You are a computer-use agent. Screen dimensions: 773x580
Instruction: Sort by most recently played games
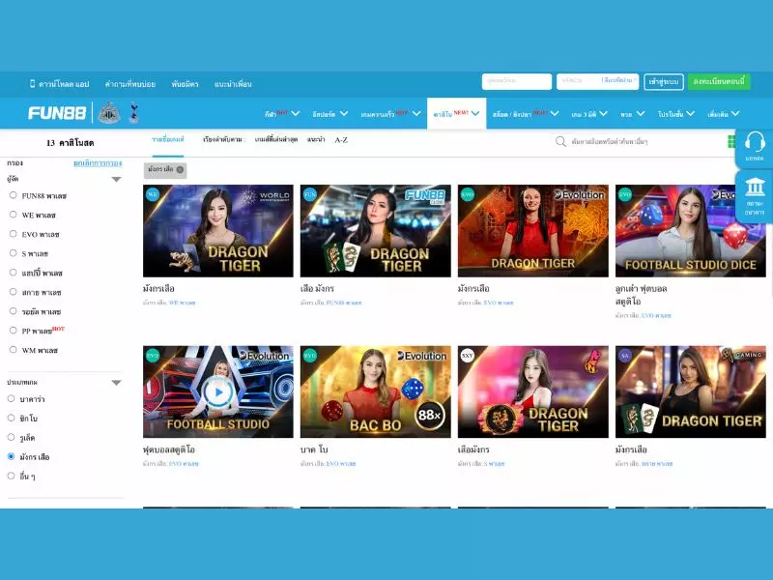coord(276,139)
